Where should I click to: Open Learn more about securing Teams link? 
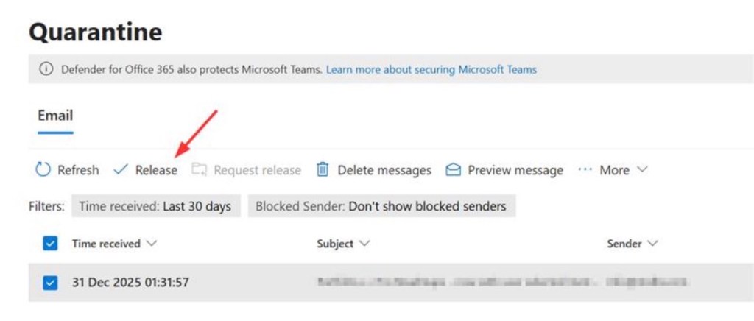point(431,69)
